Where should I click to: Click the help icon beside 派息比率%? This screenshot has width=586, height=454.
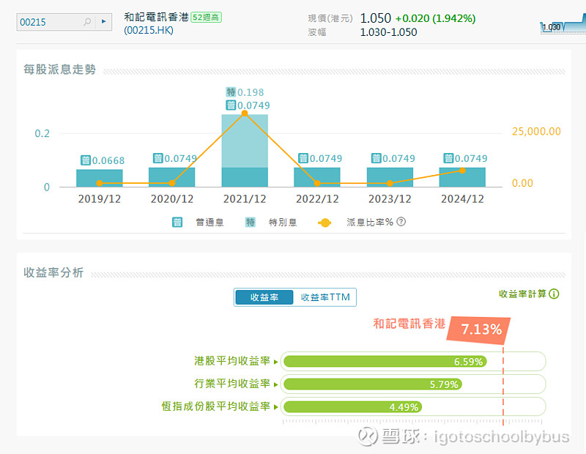click(401, 222)
